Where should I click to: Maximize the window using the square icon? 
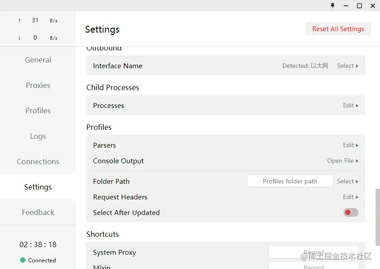(x=359, y=6)
